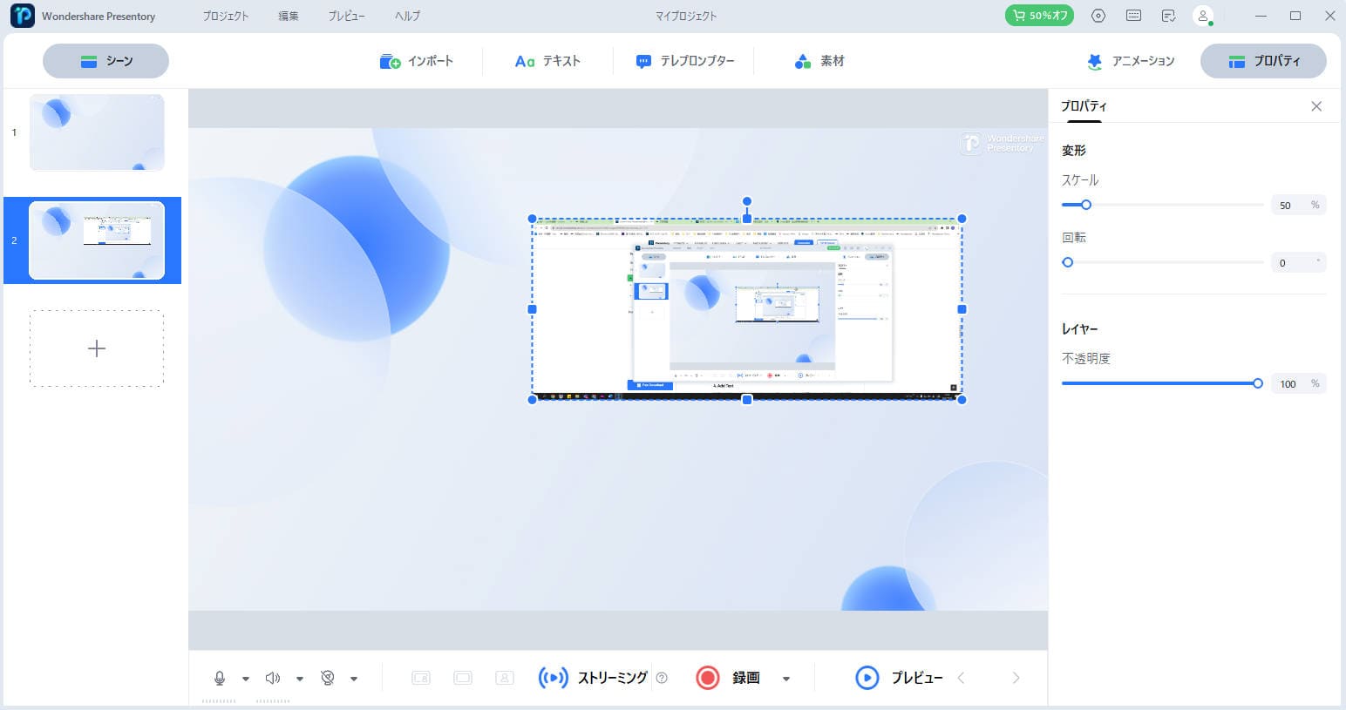The image size is (1346, 710).
Task: Start 録画 recording
Action: [729, 678]
